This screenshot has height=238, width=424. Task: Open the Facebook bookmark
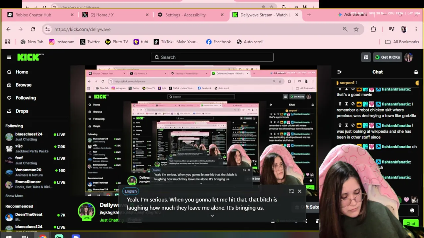tap(218, 42)
